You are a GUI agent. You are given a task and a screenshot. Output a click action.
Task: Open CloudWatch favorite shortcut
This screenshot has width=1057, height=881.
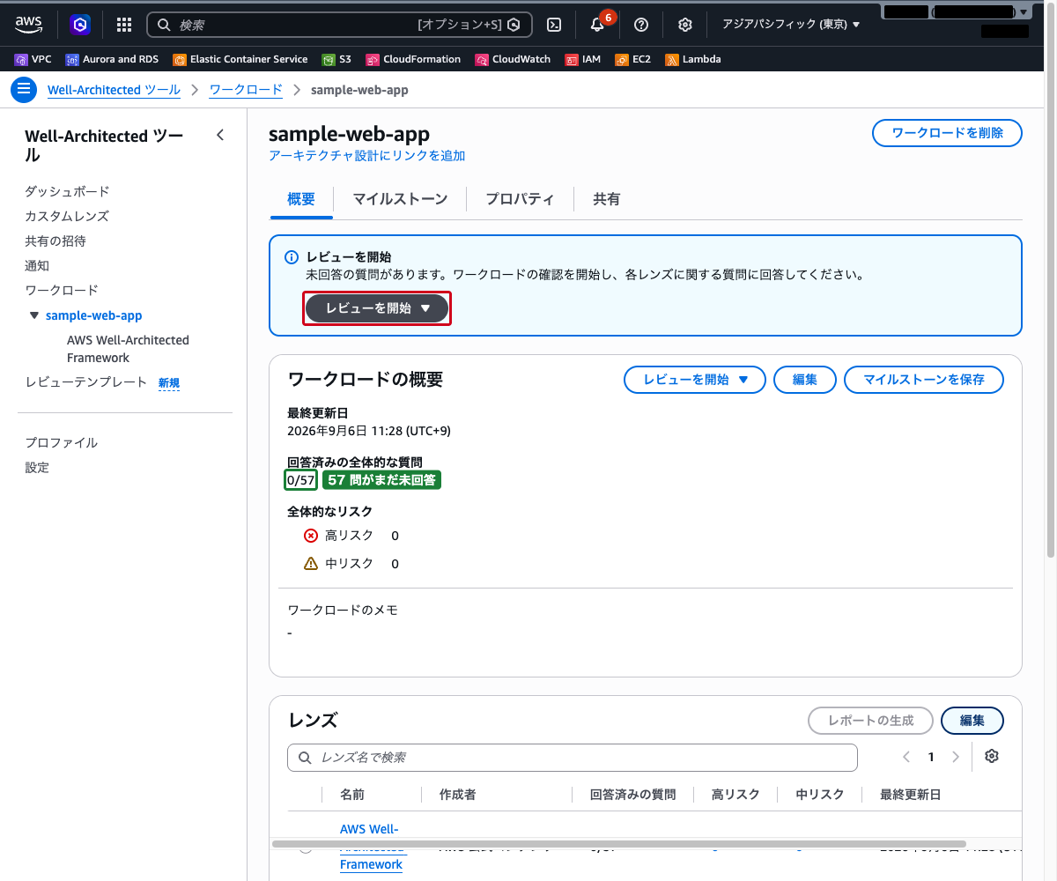point(513,59)
